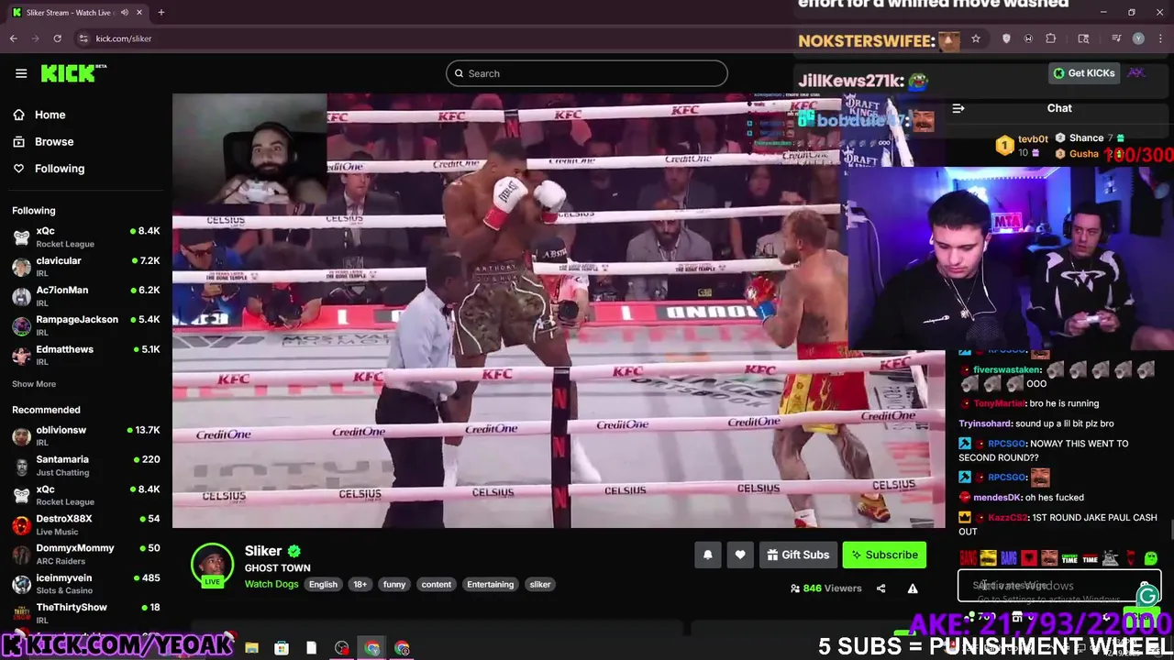The image size is (1174, 660).
Task: Open the browser extensions puzzle icon
Action: tap(1051, 38)
